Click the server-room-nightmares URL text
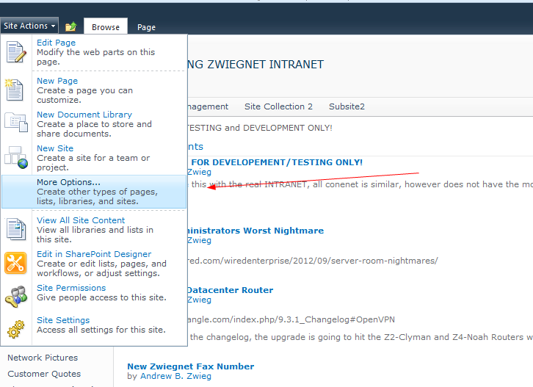The height and width of the screenshot is (387, 533). [x=313, y=261]
